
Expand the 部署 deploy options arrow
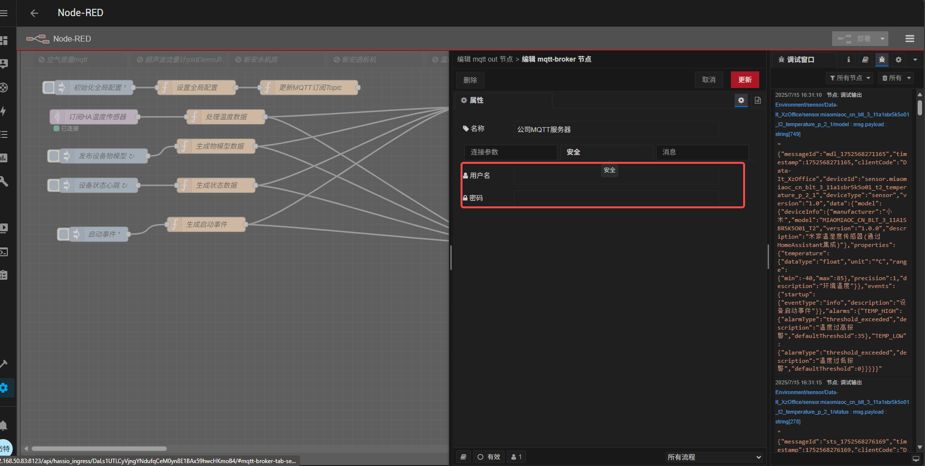[882, 39]
